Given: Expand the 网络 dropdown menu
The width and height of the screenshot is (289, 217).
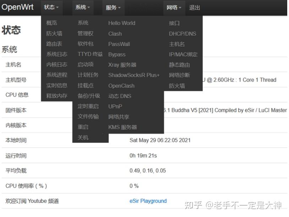Looking at the screenshot, I should (174, 7).
